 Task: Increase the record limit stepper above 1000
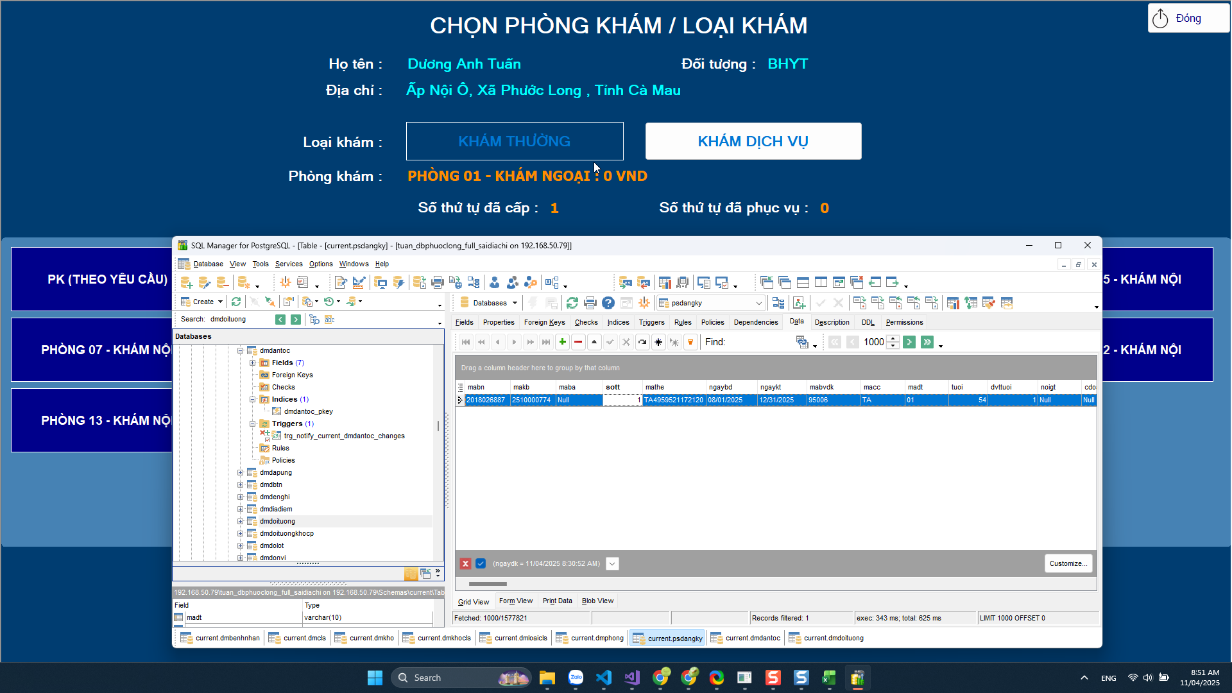coord(893,338)
